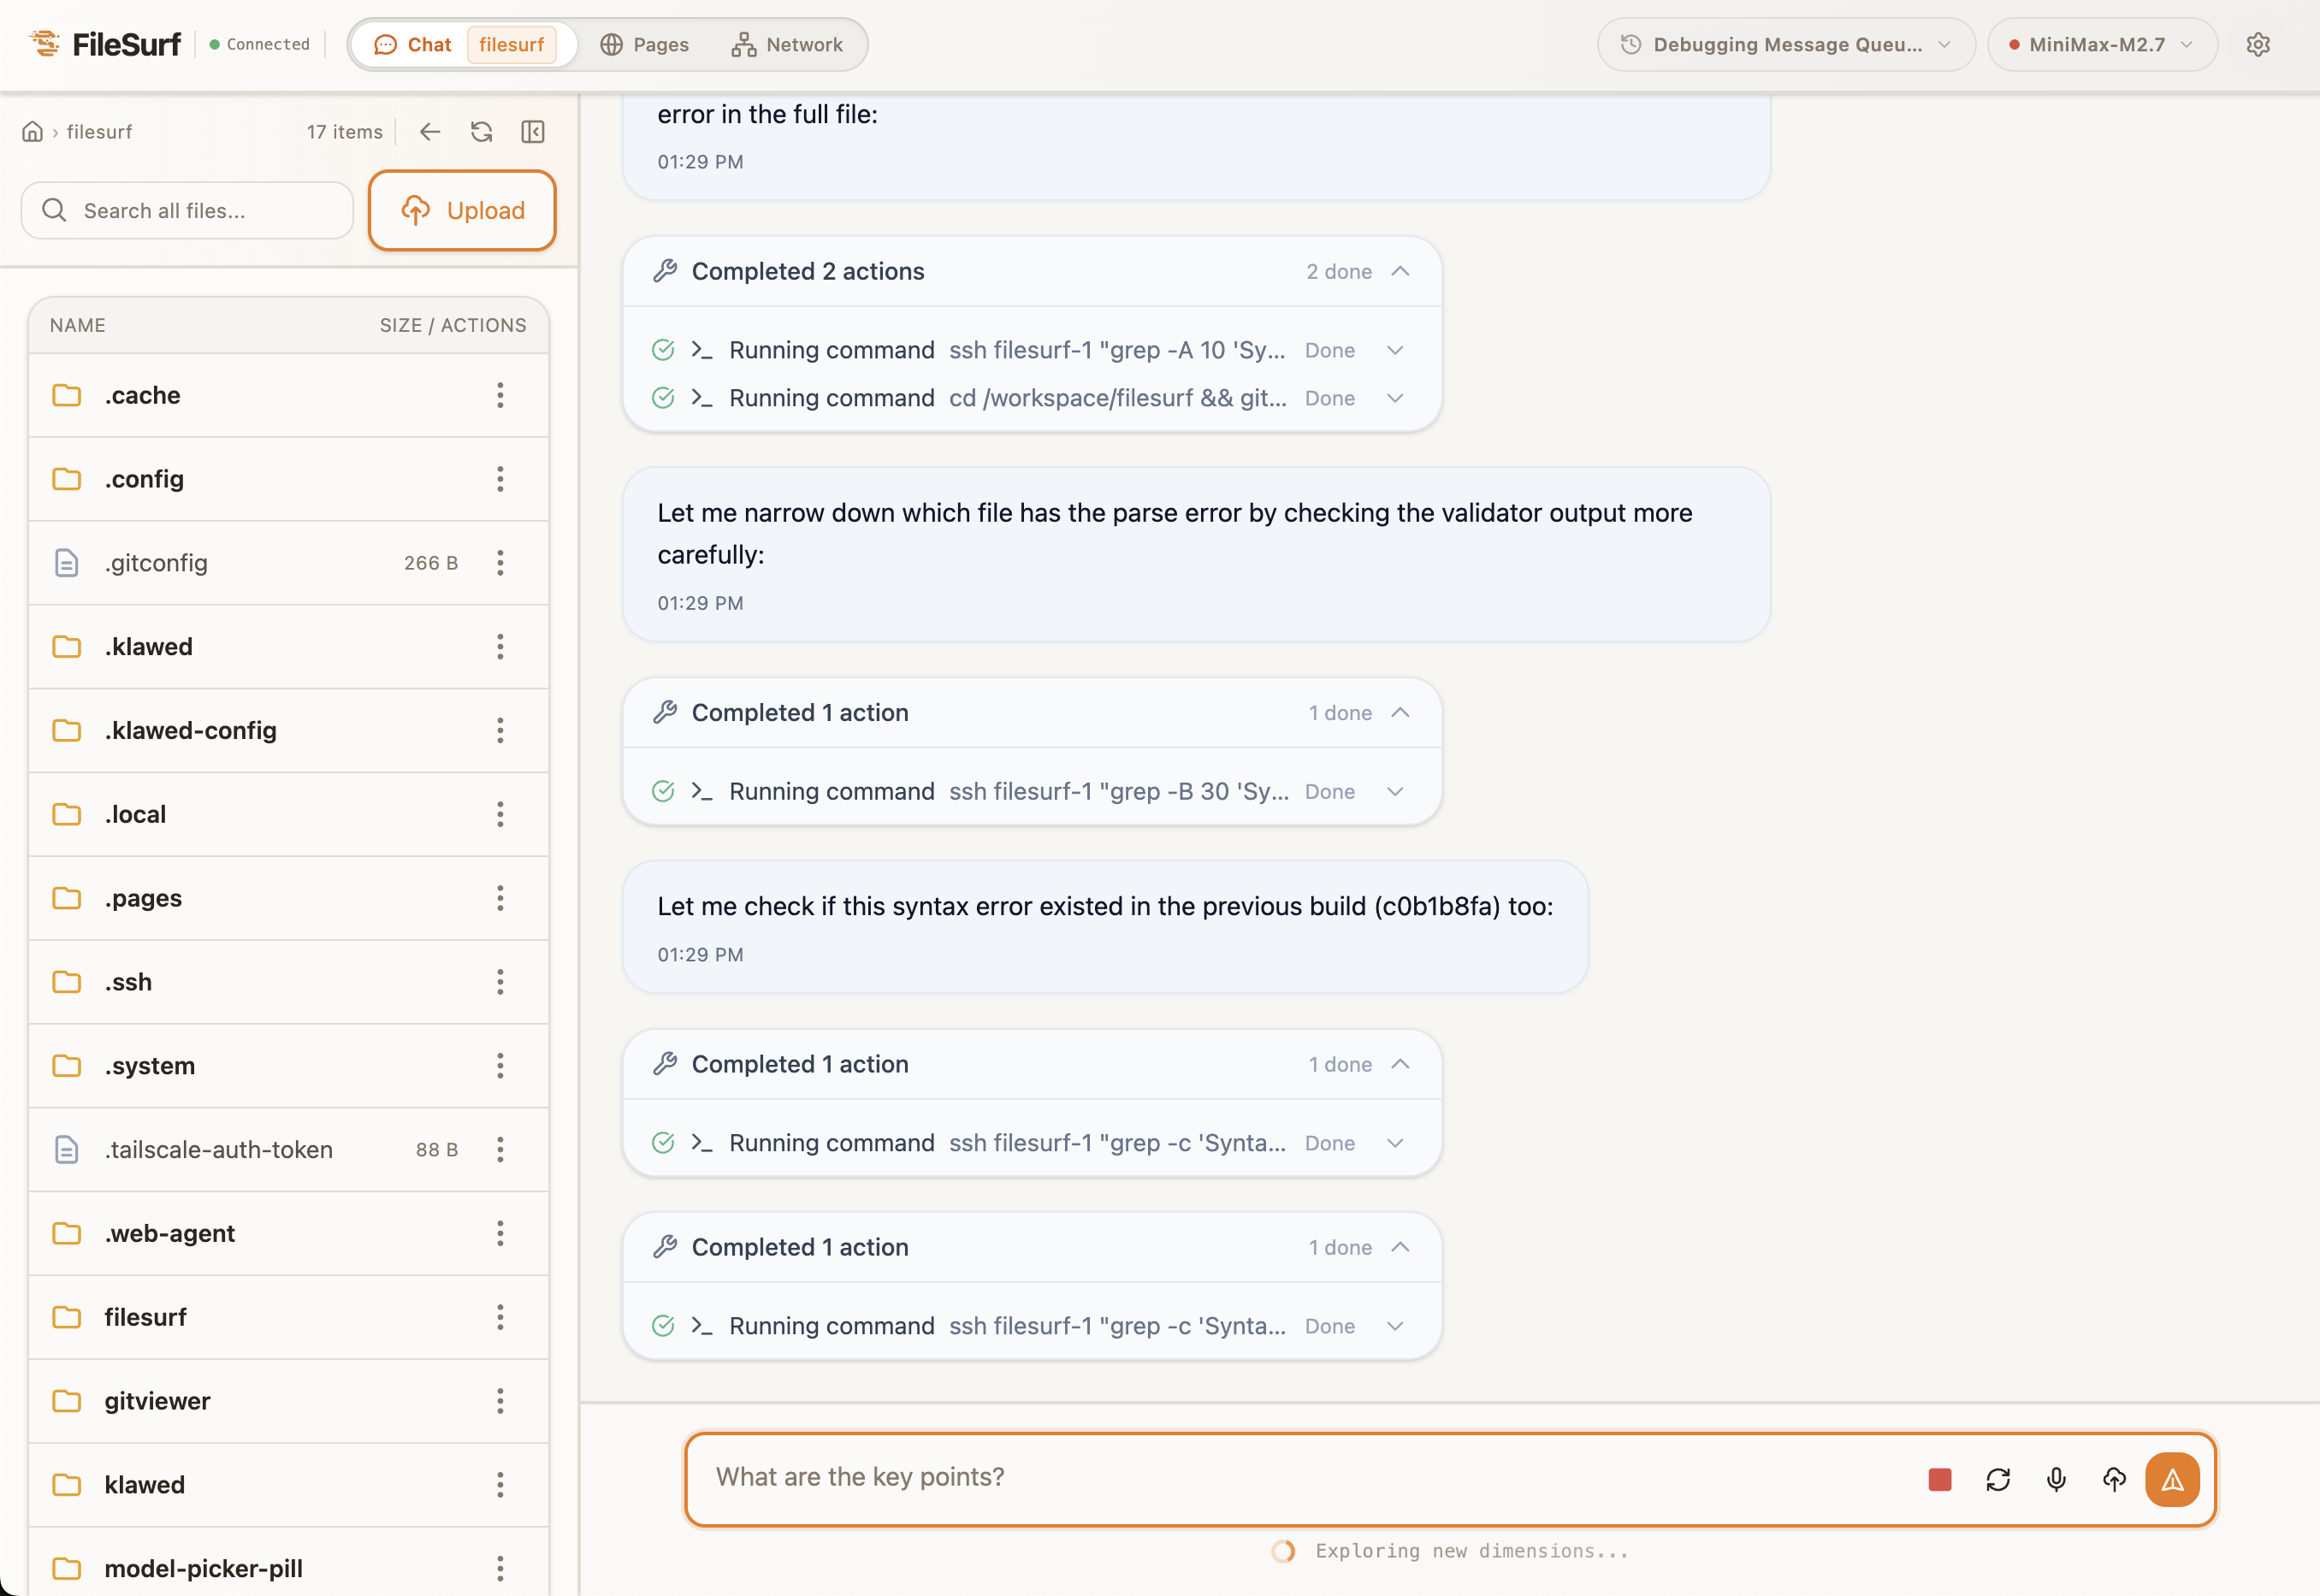Click the microphone voice input icon
2320x1596 pixels.
2056,1479
